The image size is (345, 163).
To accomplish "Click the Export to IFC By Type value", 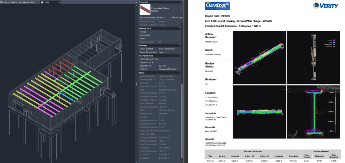I will 162,66.
